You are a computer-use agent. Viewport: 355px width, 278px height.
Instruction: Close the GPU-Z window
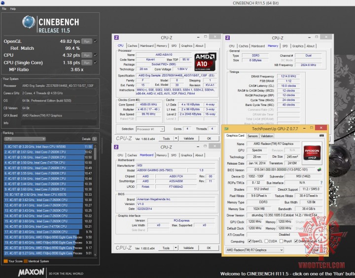(321, 128)
